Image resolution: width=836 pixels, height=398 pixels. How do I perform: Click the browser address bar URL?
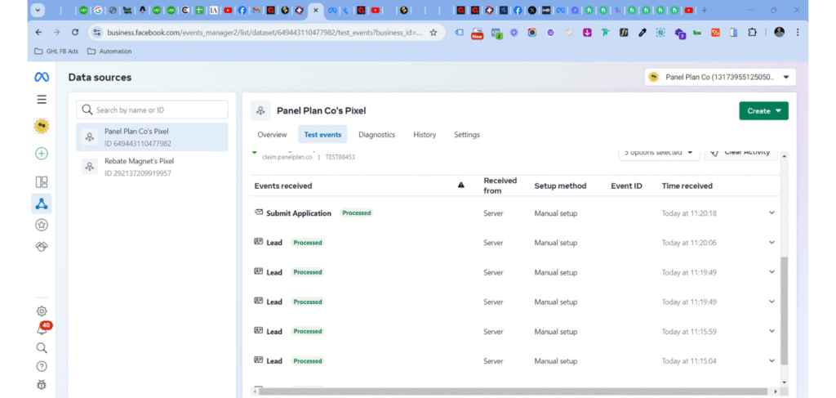[x=265, y=33]
